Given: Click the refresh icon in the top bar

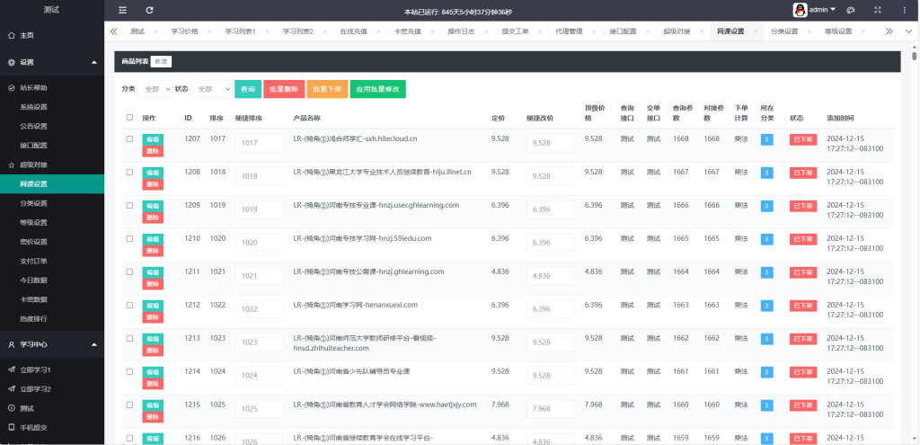Looking at the screenshot, I should 149,10.
